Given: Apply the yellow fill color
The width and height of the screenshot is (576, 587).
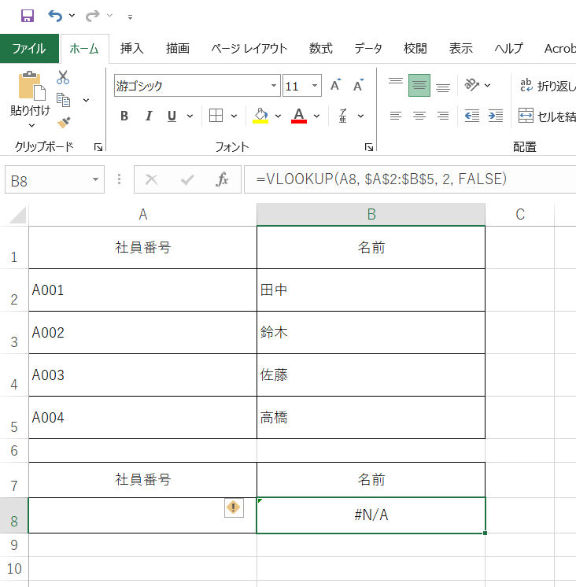Looking at the screenshot, I should (x=261, y=116).
